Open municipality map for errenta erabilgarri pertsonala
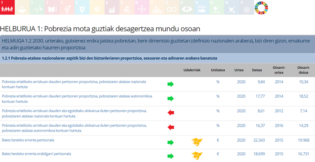The height and width of the screenshot is (162, 315). coord(197,155)
